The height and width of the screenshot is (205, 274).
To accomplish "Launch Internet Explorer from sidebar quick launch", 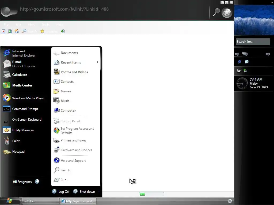I will 239,62.
